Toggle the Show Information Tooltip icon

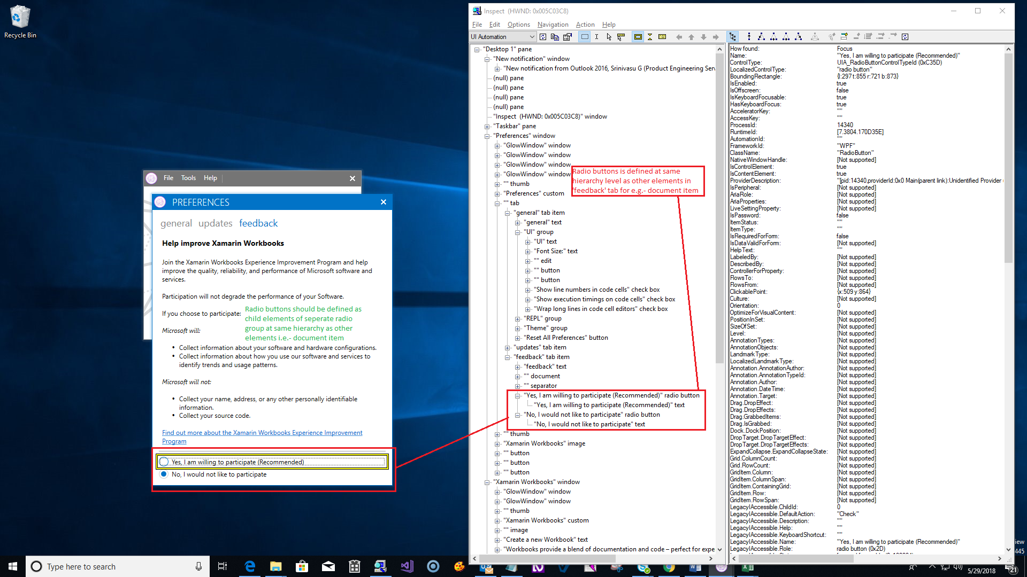[662, 37]
